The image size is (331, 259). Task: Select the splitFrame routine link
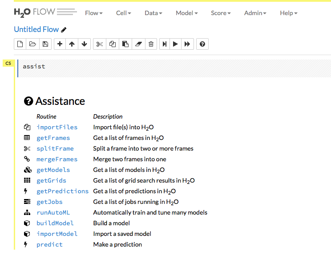tap(55, 148)
